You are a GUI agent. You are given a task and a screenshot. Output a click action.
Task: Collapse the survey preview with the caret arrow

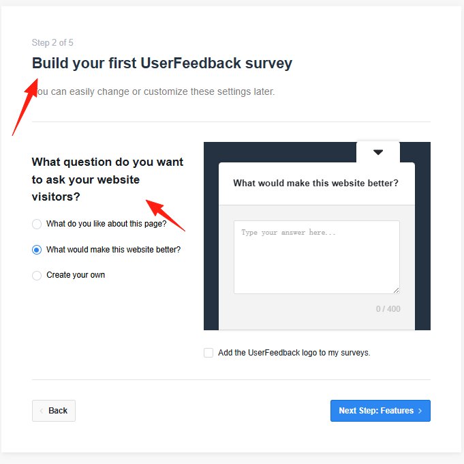(x=378, y=152)
